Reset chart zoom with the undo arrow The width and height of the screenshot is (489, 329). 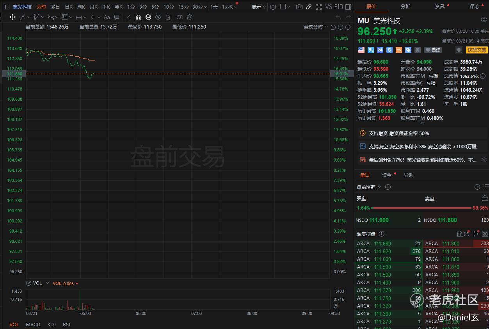click(x=333, y=27)
